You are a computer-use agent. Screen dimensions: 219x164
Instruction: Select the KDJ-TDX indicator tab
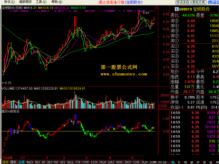(53, 162)
